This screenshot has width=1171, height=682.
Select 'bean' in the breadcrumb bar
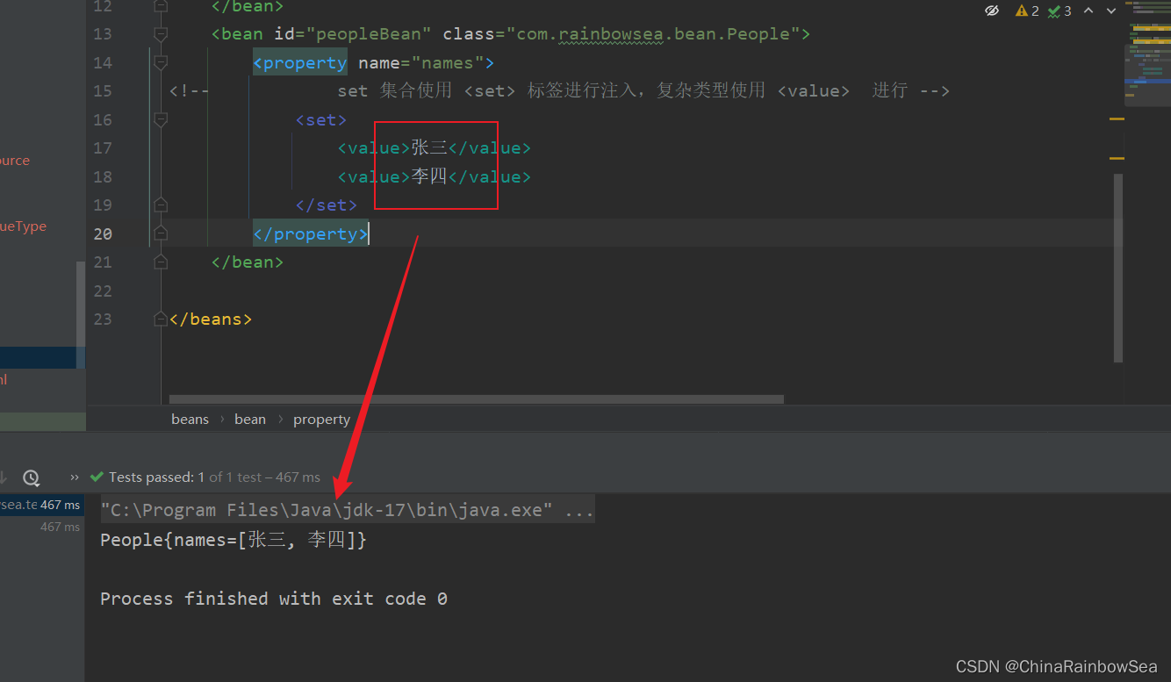250,420
